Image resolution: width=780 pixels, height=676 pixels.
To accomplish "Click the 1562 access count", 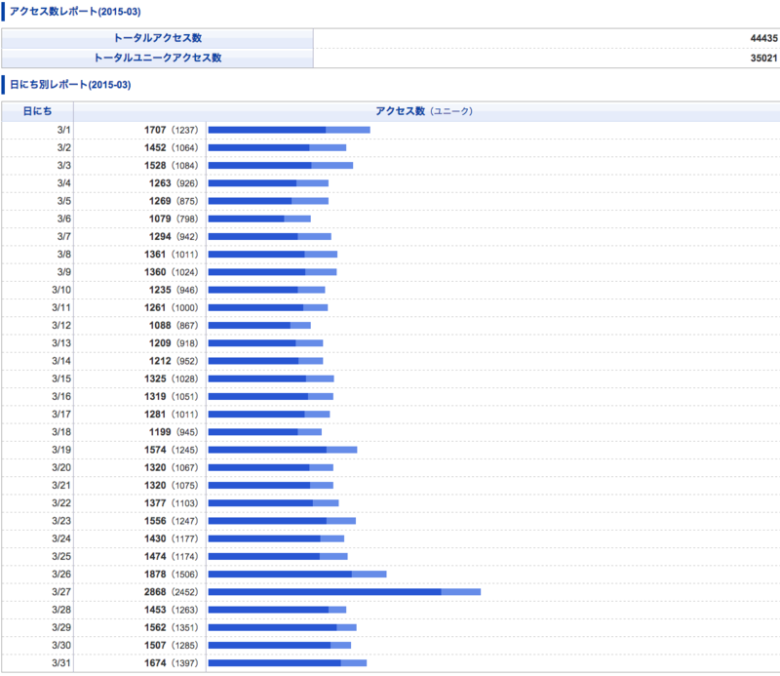I will pos(155,627).
